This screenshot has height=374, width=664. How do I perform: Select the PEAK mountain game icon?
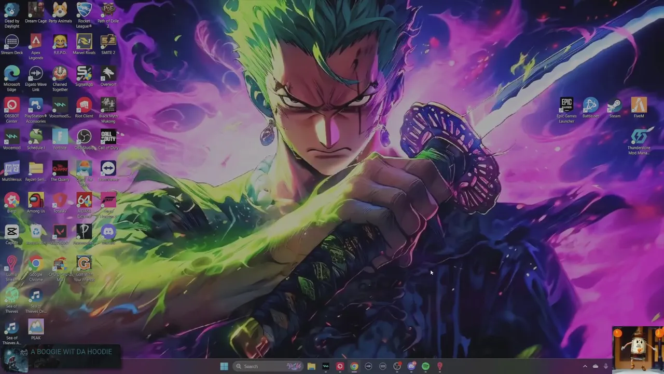pos(36,327)
